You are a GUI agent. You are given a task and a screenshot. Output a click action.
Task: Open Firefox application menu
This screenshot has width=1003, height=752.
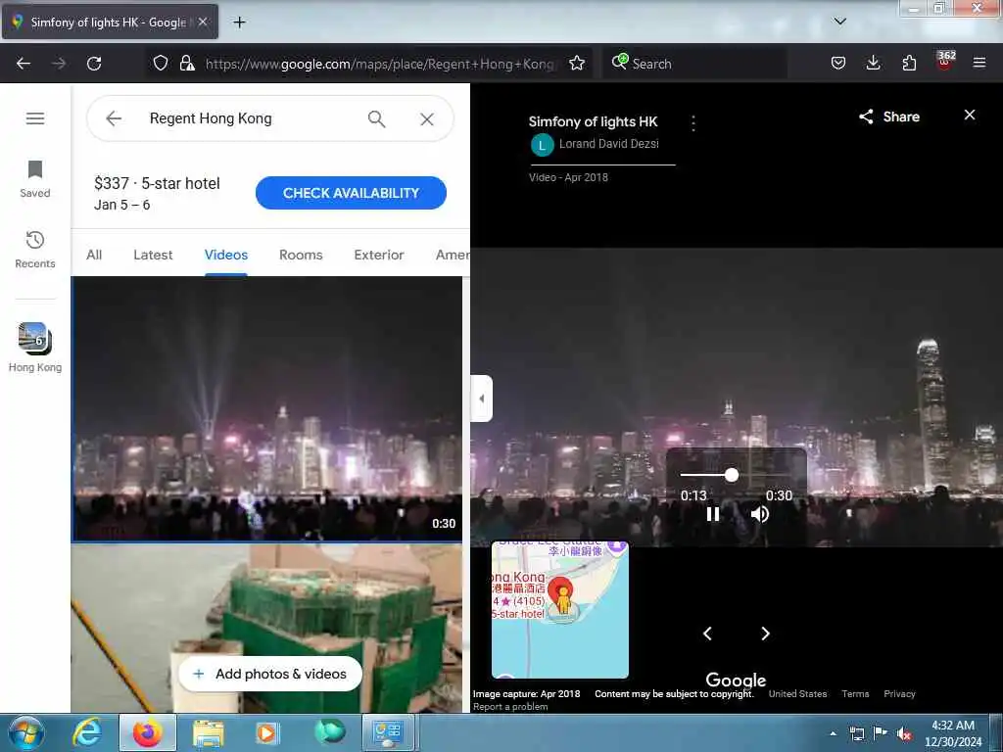[x=979, y=63]
